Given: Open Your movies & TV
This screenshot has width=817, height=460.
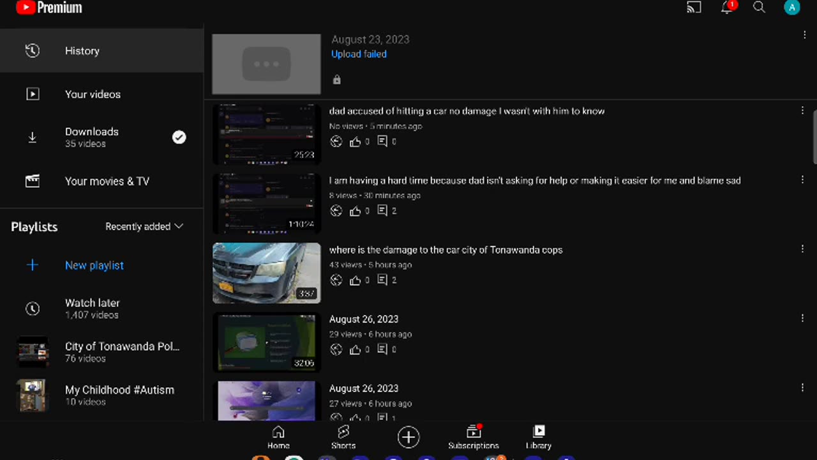Looking at the screenshot, I should [x=101, y=181].
